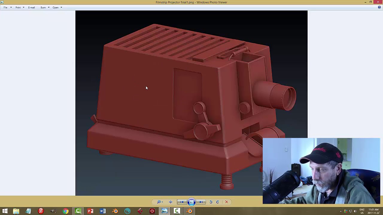The image size is (383, 215).
Task: Click the ENG US language indicator
Action: 362,211
